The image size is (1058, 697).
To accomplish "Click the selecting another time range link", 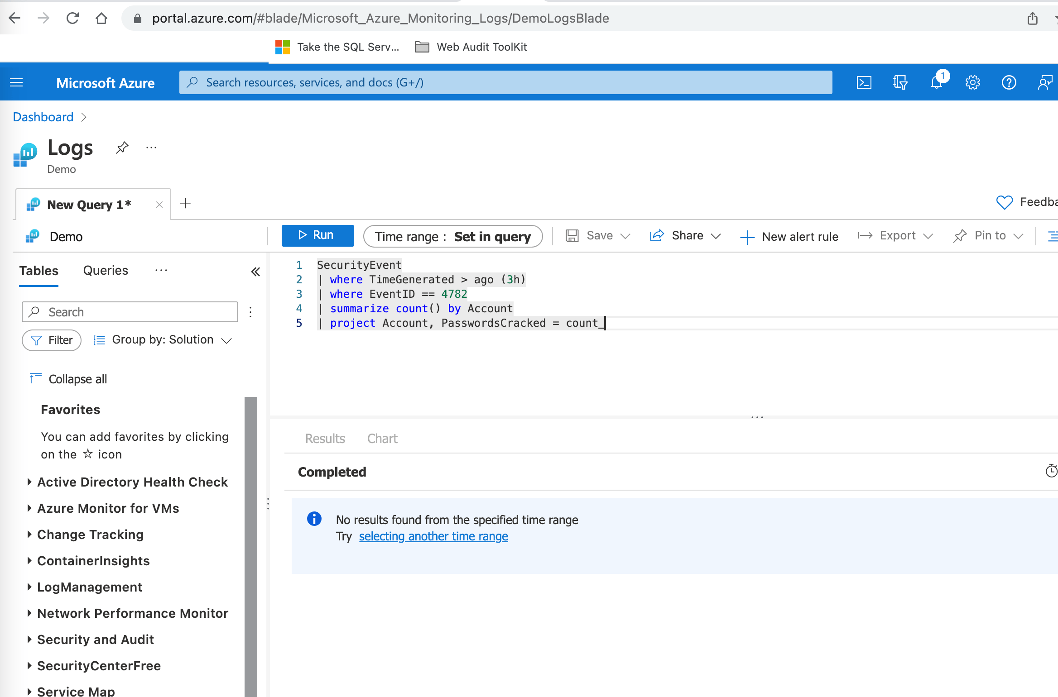I will 433,536.
